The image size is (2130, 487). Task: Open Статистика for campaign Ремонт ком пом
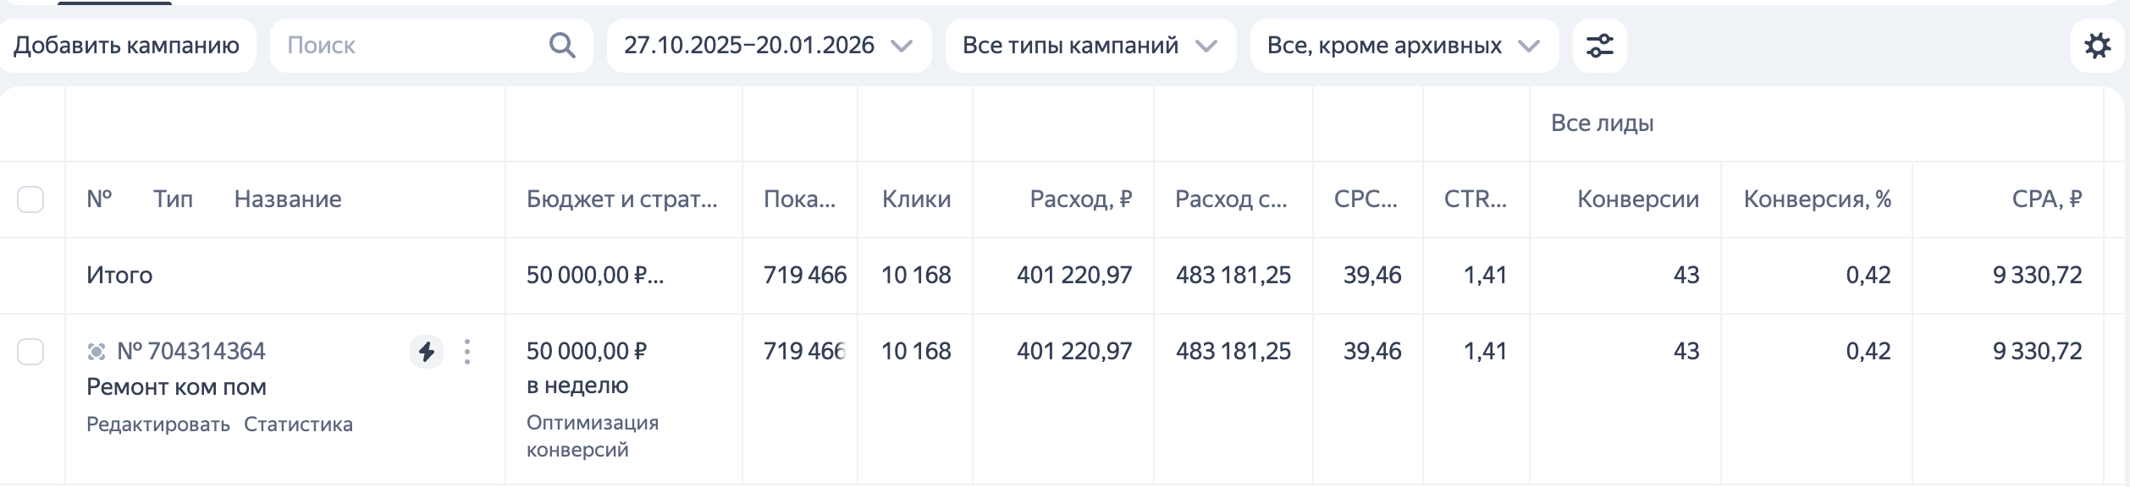(x=300, y=424)
